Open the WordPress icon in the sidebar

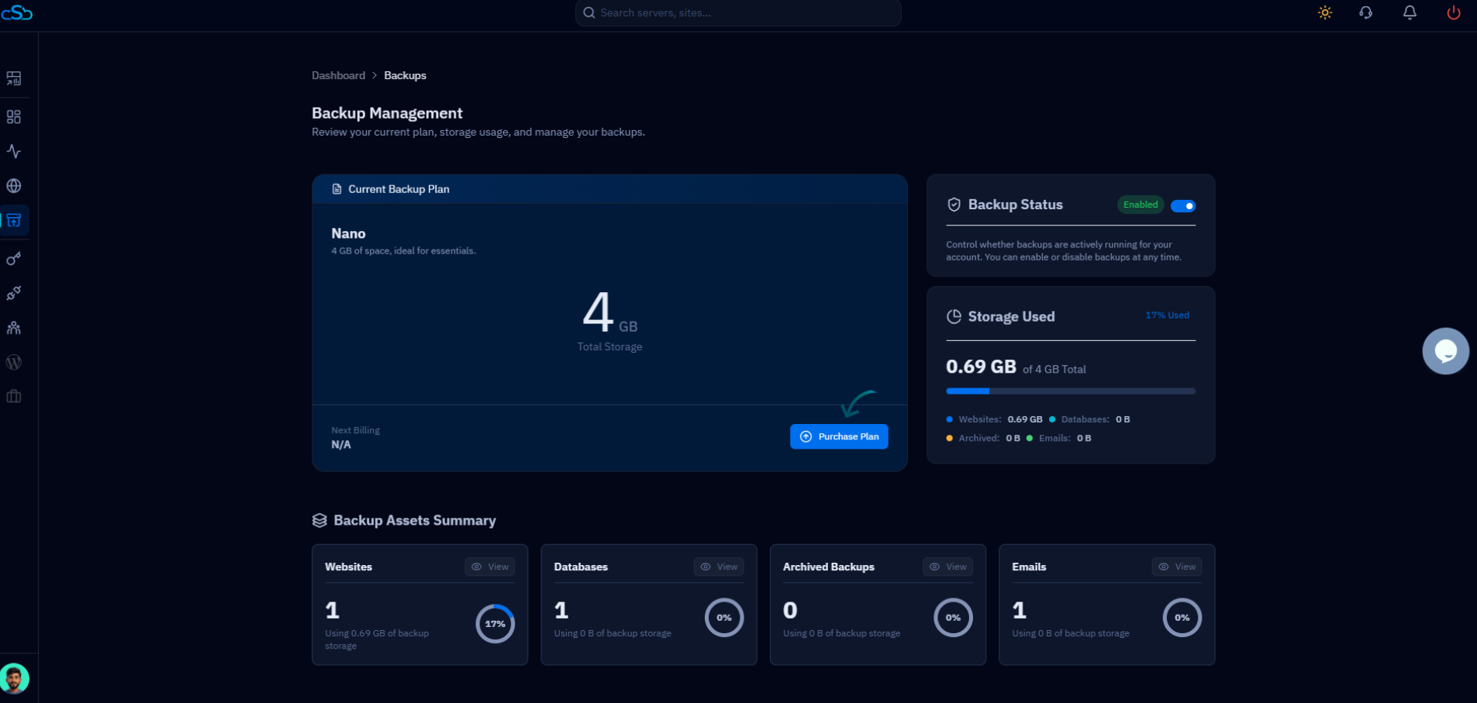[14, 362]
